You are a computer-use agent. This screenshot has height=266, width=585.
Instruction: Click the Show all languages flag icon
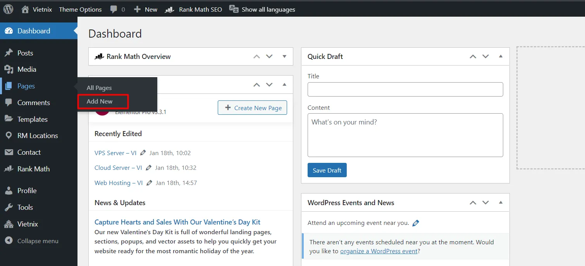point(234,9)
